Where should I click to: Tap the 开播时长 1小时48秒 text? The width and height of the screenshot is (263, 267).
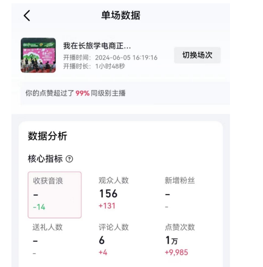coord(95,66)
